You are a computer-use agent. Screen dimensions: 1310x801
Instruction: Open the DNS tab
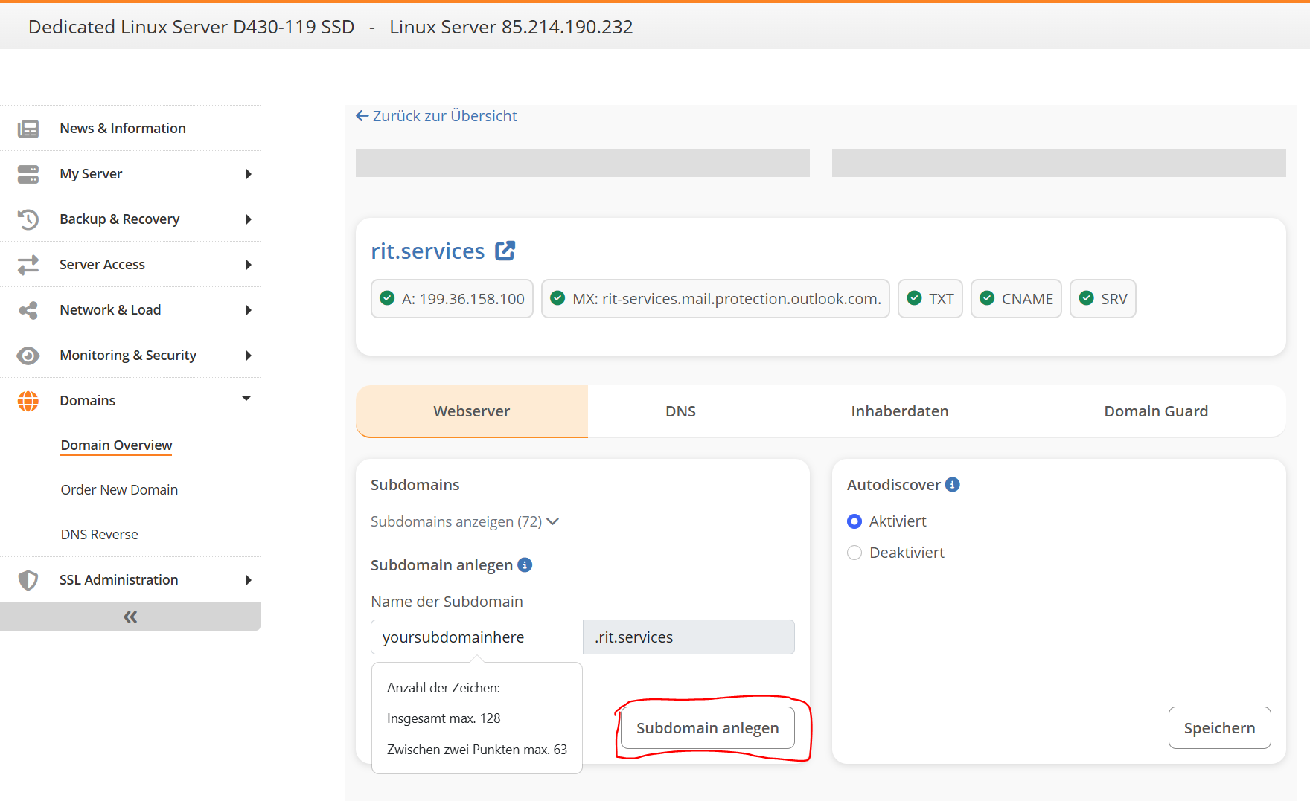(680, 411)
